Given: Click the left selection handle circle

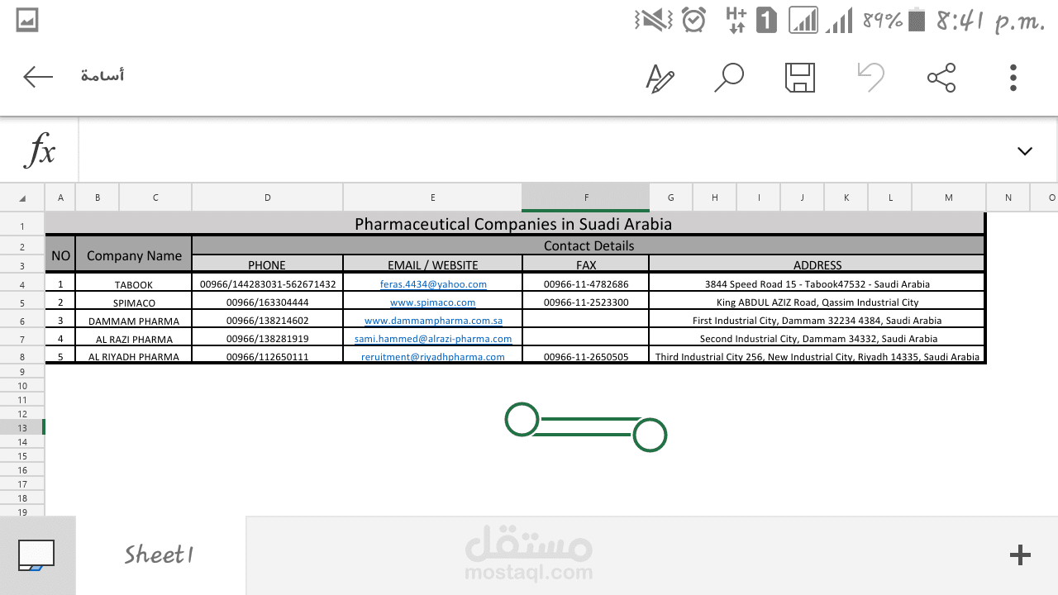Looking at the screenshot, I should tap(522, 419).
